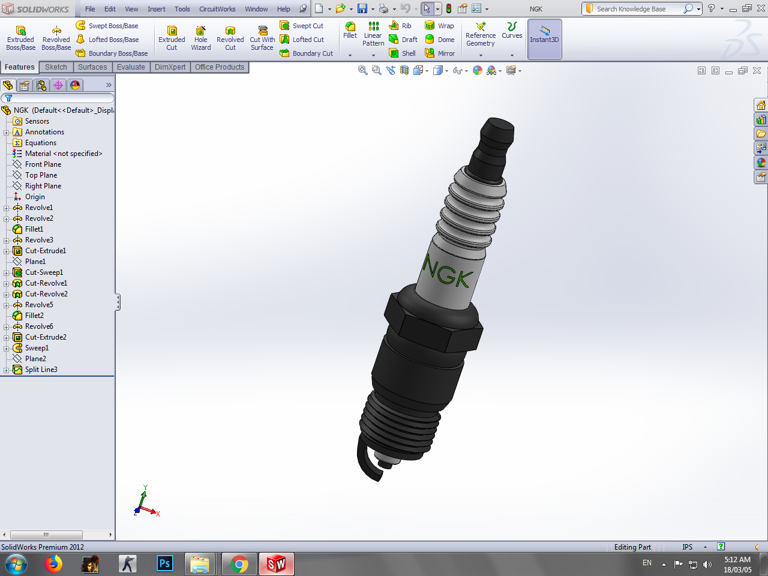Open the Insert menu

[157, 9]
